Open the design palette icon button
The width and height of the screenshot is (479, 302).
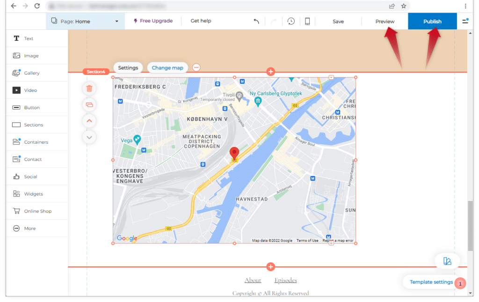tap(447, 261)
